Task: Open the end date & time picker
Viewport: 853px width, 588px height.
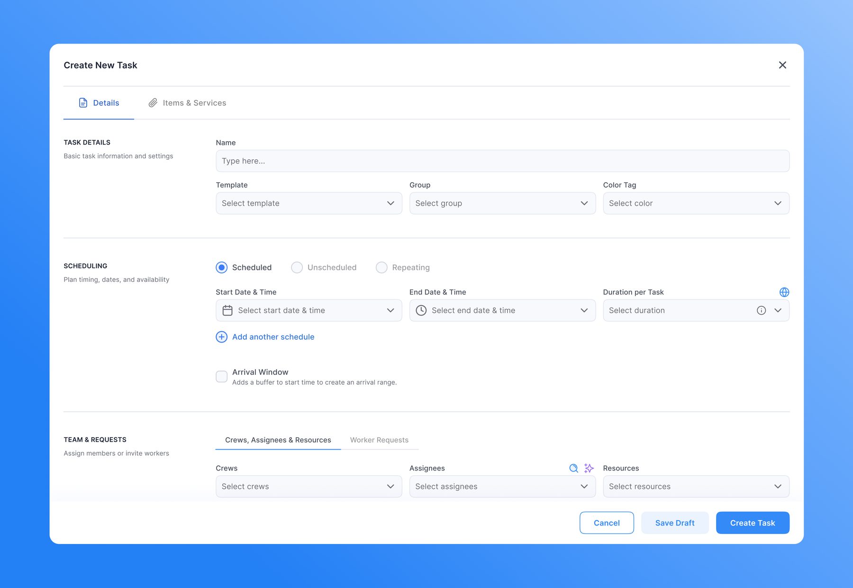Action: pos(502,310)
